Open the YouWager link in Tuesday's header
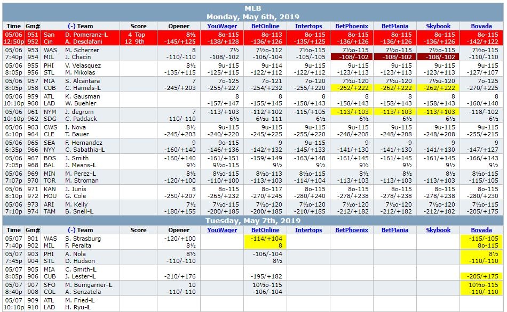This screenshot has width=507, height=312. [x=222, y=230]
